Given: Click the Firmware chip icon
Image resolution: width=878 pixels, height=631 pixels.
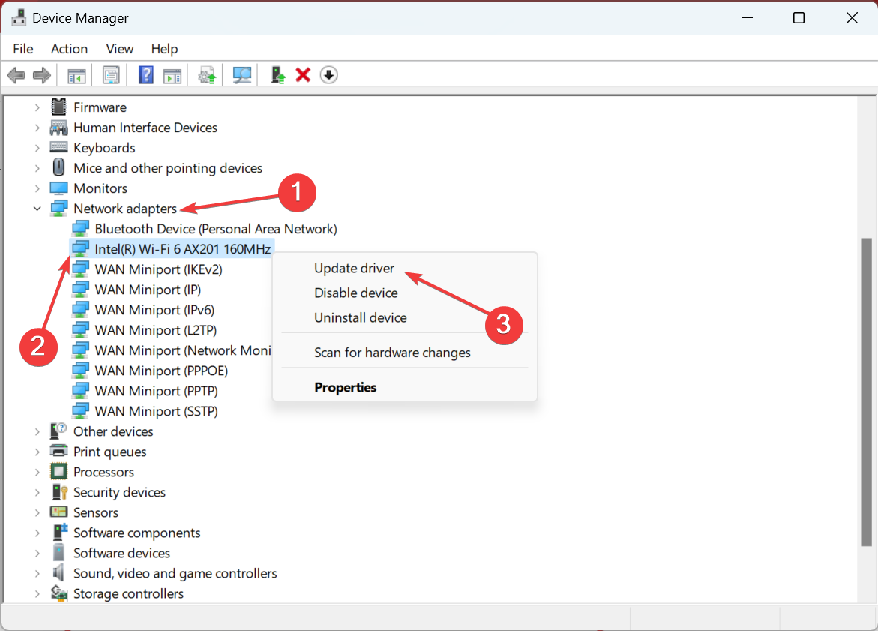Looking at the screenshot, I should (58, 107).
